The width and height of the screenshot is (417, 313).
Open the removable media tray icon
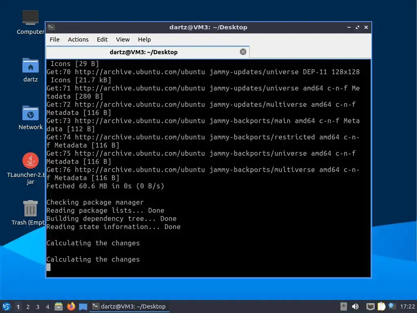point(343,306)
